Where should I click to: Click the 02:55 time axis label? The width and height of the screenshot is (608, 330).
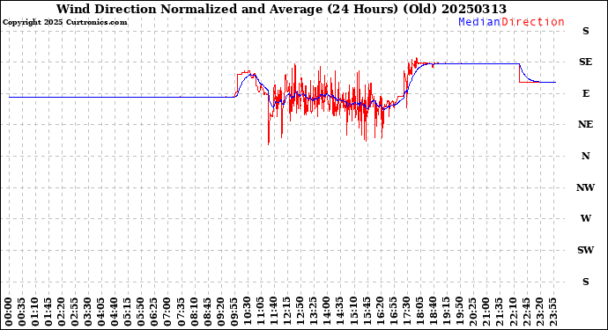[75, 312]
